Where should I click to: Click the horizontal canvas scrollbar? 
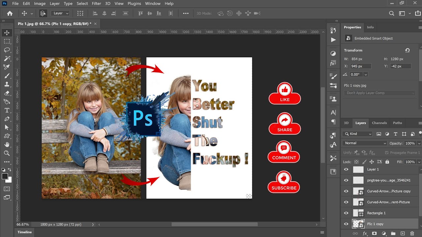tap(214, 224)
